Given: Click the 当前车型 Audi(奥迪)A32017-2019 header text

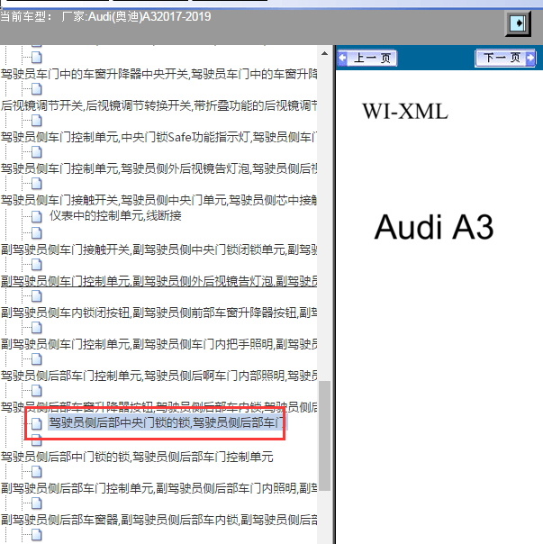Looking at the screenshot, I should click(105, 16).
